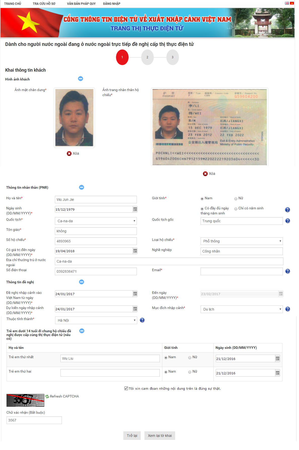Screen dimensions: 299x450
Task: Open calendar for passport expiry date field
Action: (135, 251)
